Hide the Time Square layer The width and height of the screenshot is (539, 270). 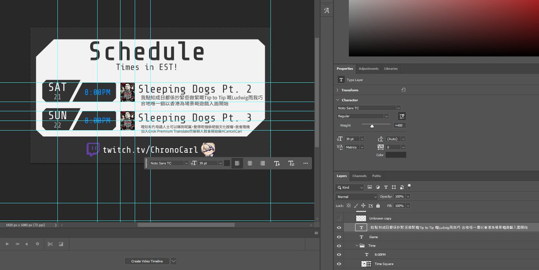[339, 264]
